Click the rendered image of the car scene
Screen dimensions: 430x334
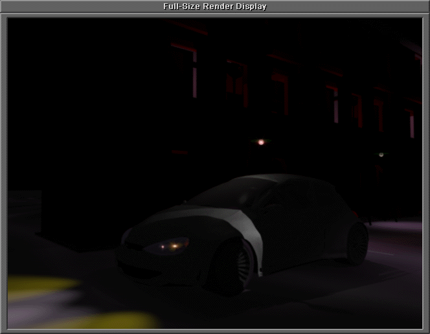pyautogui.click(x=214, y=173)
